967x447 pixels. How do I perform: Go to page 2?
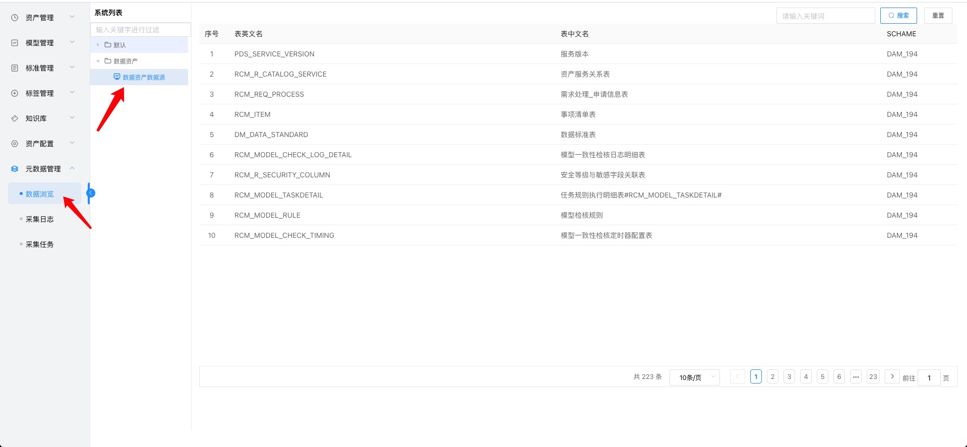(x=772, y=376)
